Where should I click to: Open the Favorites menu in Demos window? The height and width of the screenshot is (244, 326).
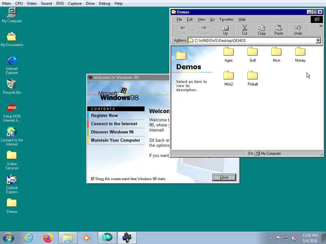pyautogui.click(x=226, y=19)
